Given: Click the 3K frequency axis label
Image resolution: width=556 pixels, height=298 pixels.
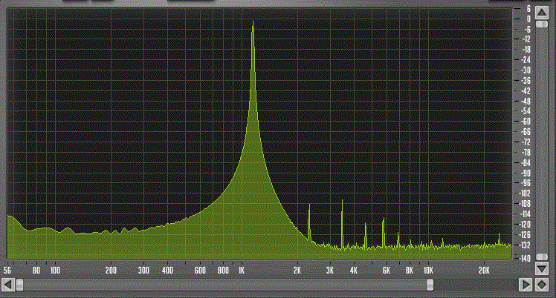Looking at the screenshot, I should 330,271.
